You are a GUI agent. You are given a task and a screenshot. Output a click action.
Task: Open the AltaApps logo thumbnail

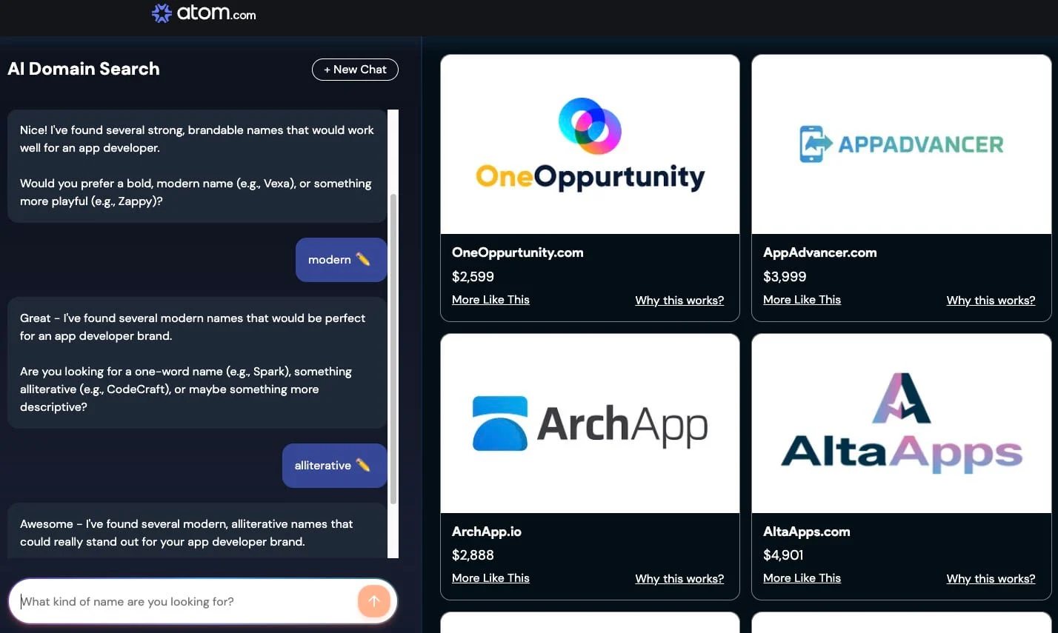coord(901,423)
